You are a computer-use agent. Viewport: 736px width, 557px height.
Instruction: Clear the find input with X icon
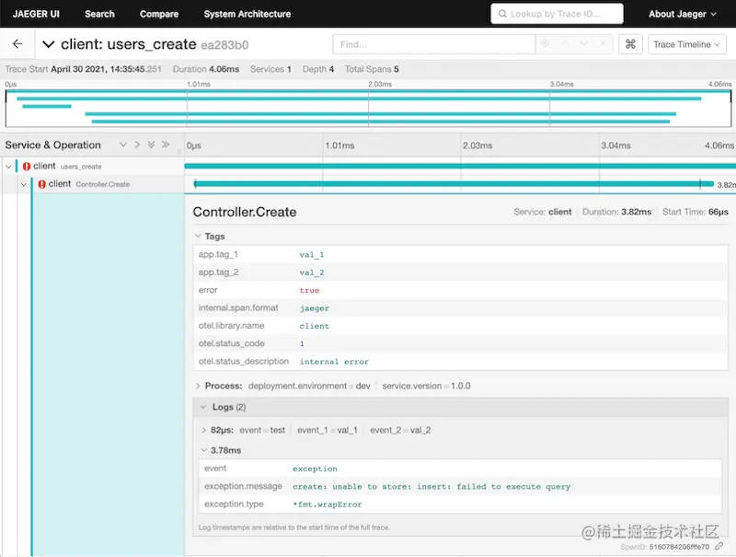pyautogui.click(x=604, y=43)
